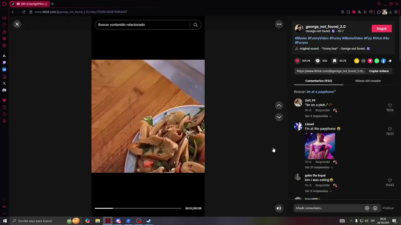Open the translate page icon

pyautogui.click(x=359, y=12)
